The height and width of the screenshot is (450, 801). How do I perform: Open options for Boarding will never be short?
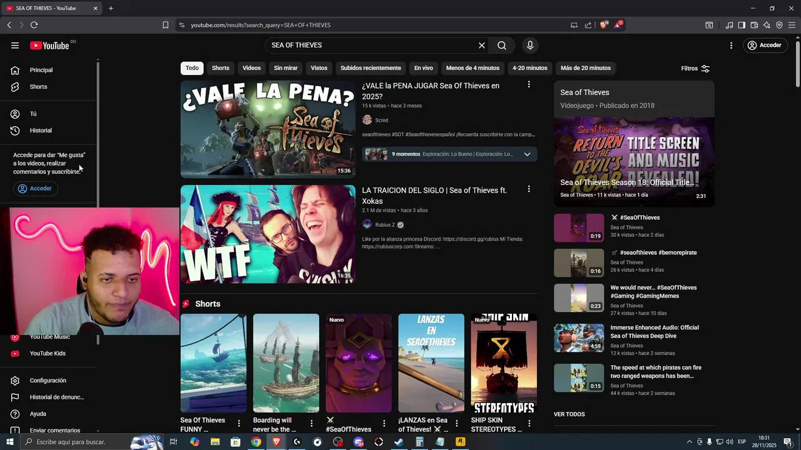tap(312, 423)
